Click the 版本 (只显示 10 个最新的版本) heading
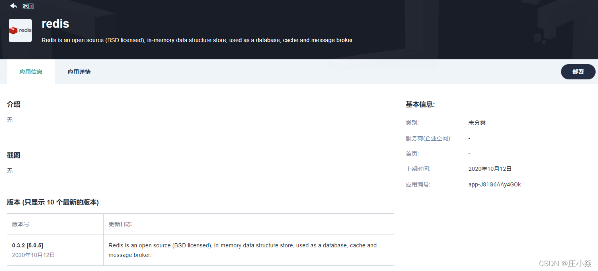The height and width of the screenshot is (271, 598). coord(53,202)
